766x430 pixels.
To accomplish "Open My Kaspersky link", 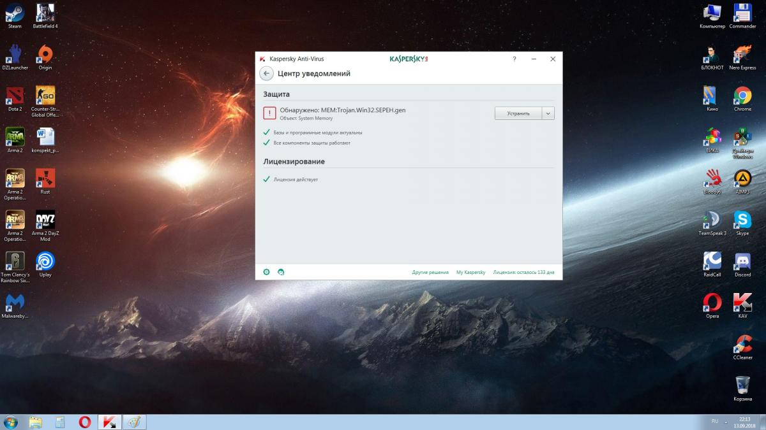I will point(470,272).
